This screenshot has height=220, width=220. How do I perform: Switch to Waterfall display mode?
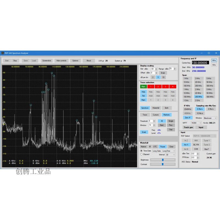(156, 108)
